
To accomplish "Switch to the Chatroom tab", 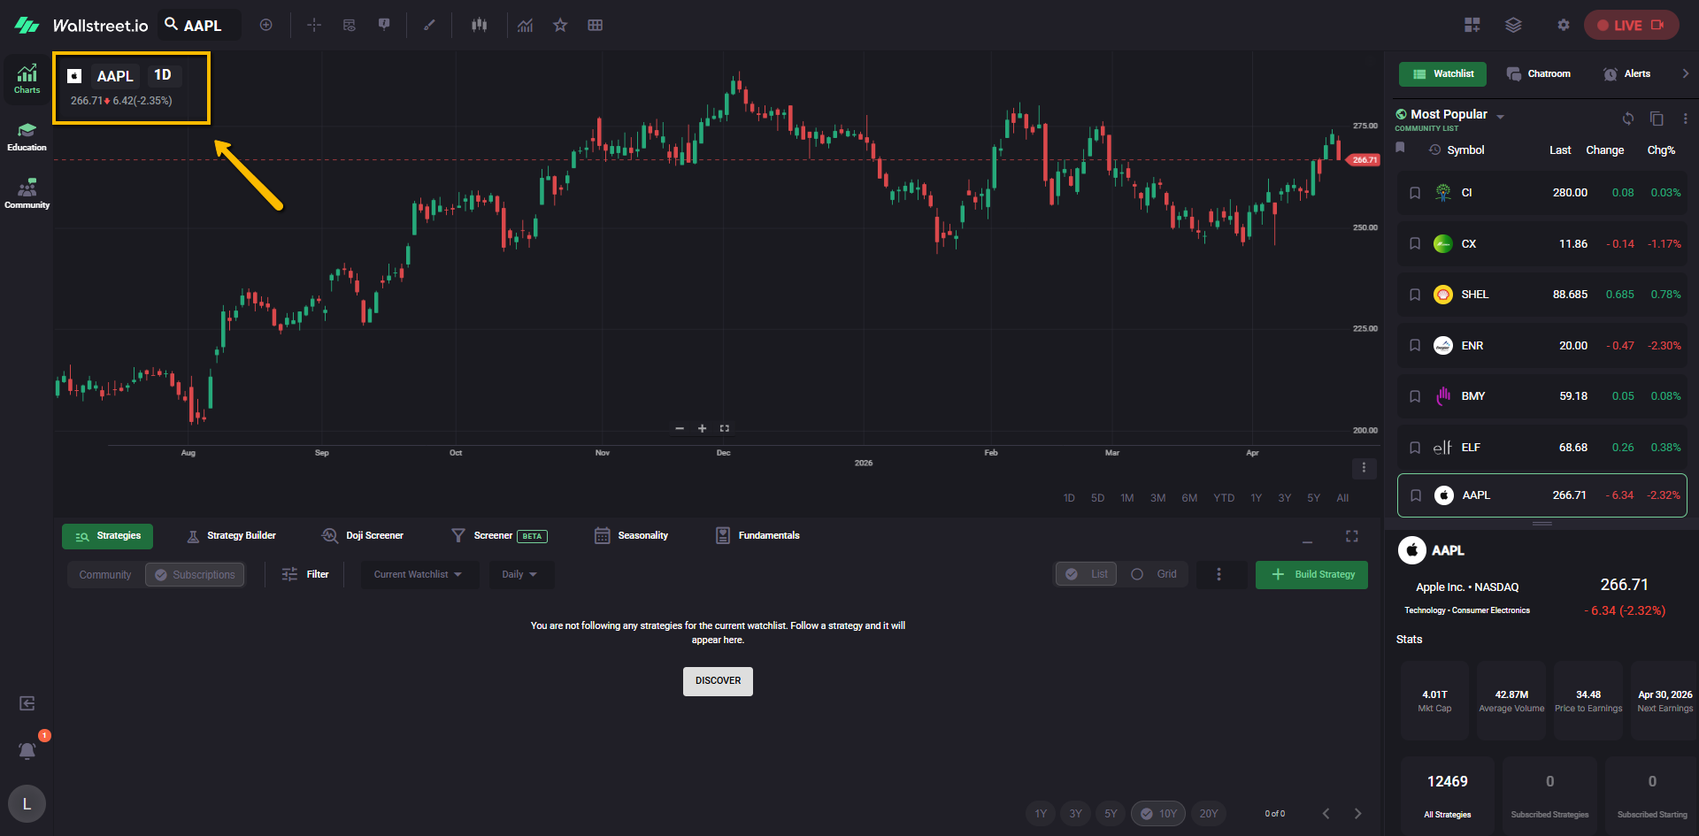I will coord(1538,74).
